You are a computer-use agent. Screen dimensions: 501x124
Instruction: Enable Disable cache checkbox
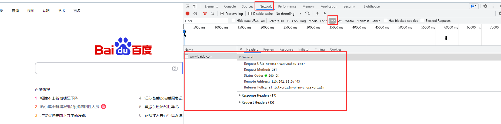[250, 13]
